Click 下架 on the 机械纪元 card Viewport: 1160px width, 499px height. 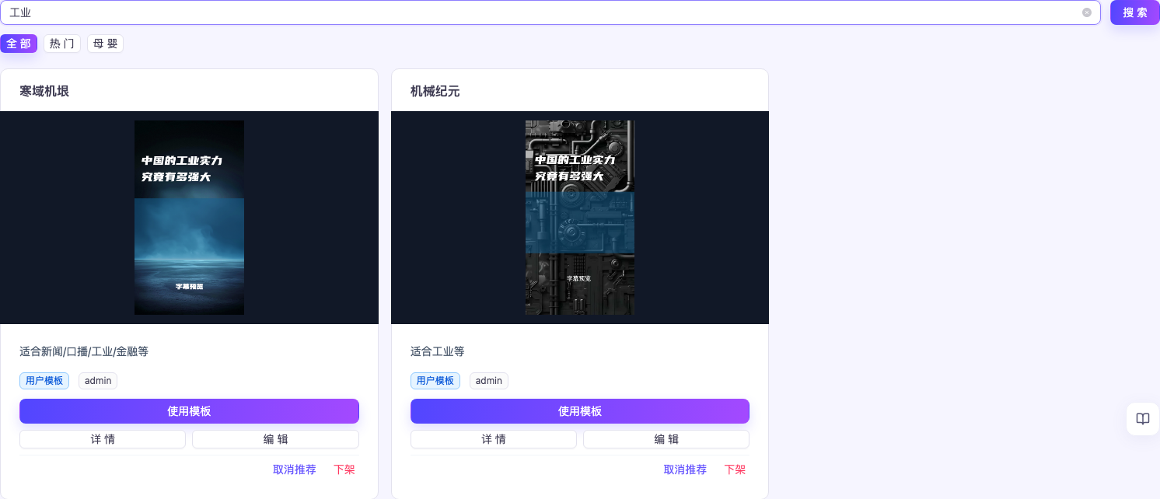pyautogui.click(x=735, y=469)
